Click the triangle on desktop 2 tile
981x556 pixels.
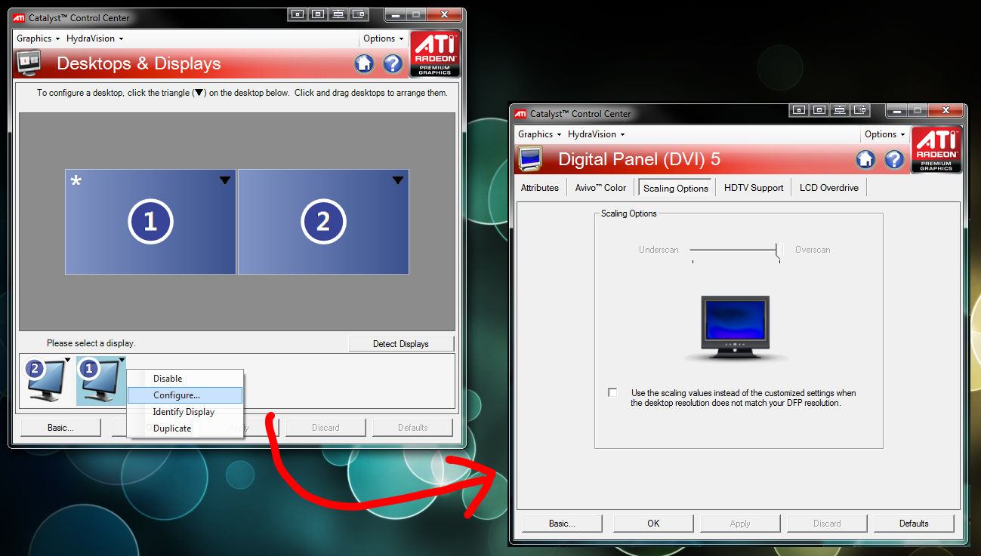398,180
